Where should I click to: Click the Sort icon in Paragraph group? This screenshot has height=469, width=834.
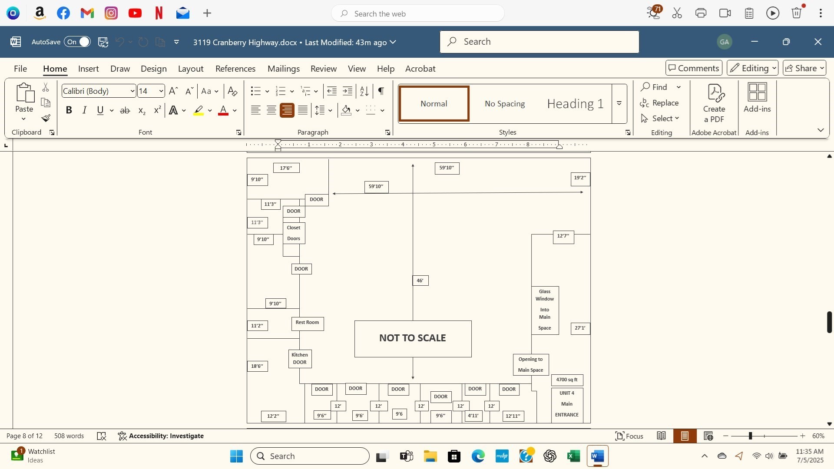(364, 91)
